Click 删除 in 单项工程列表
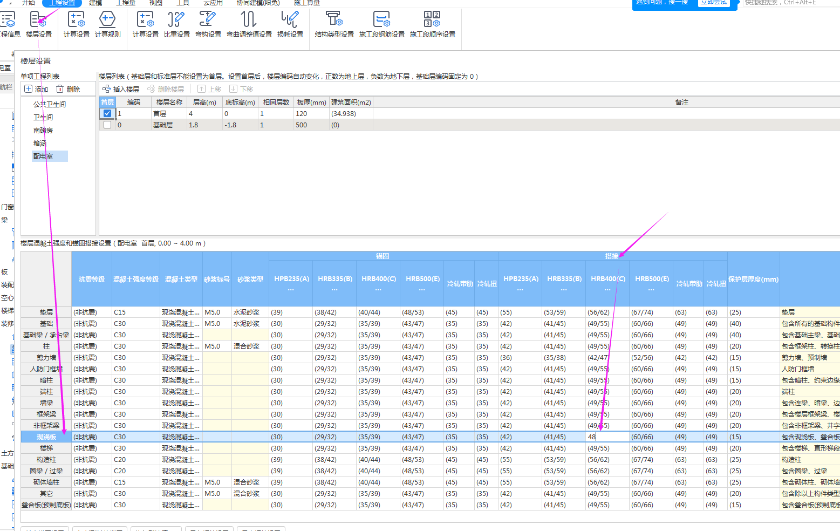Viewport: 840px width, 531px height. [x=68, y=89]
